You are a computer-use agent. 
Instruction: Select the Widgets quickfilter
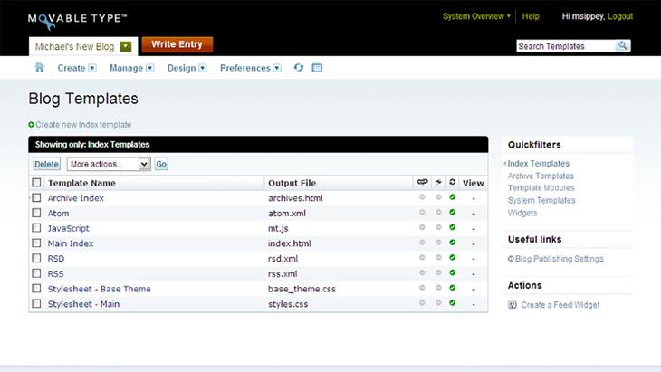pyautogui.click(x=522, y=213)
